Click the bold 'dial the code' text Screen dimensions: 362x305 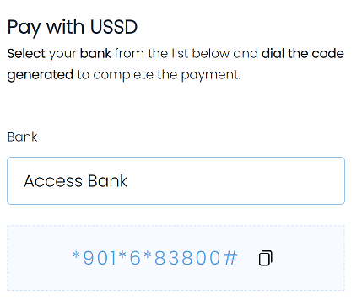click(x=303, y=53)
